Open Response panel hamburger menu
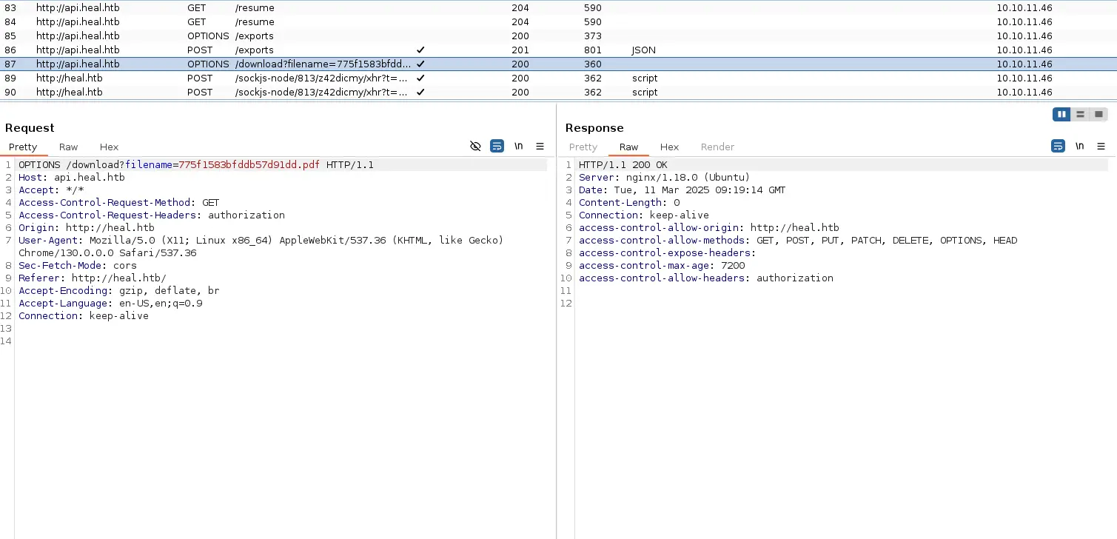The image size is (1117, 539). click(1101, 147)
